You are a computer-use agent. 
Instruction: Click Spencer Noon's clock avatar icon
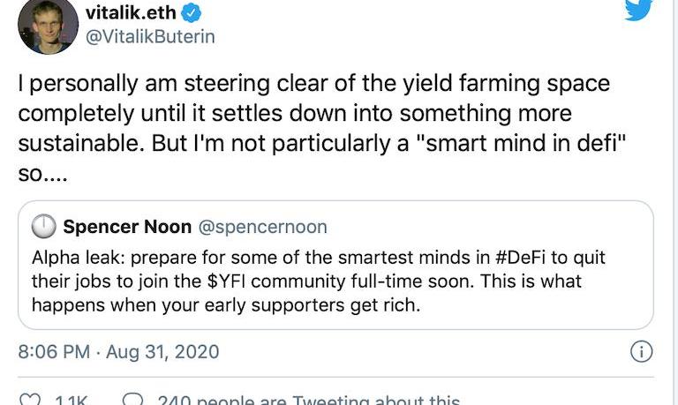click(43, 228)
